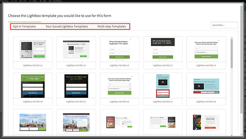This screenshot has width=246, height=139.
Task: Select the Lightbox Set 002 v4 green header template
Action: [33, 86]
